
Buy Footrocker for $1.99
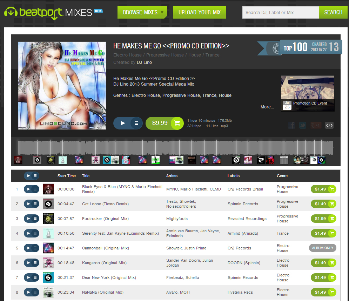[x=323, y=219]
